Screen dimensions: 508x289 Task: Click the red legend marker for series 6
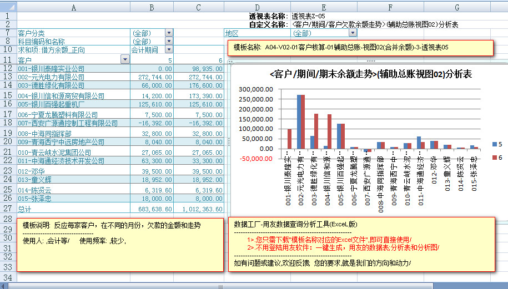tap(495, 158)
